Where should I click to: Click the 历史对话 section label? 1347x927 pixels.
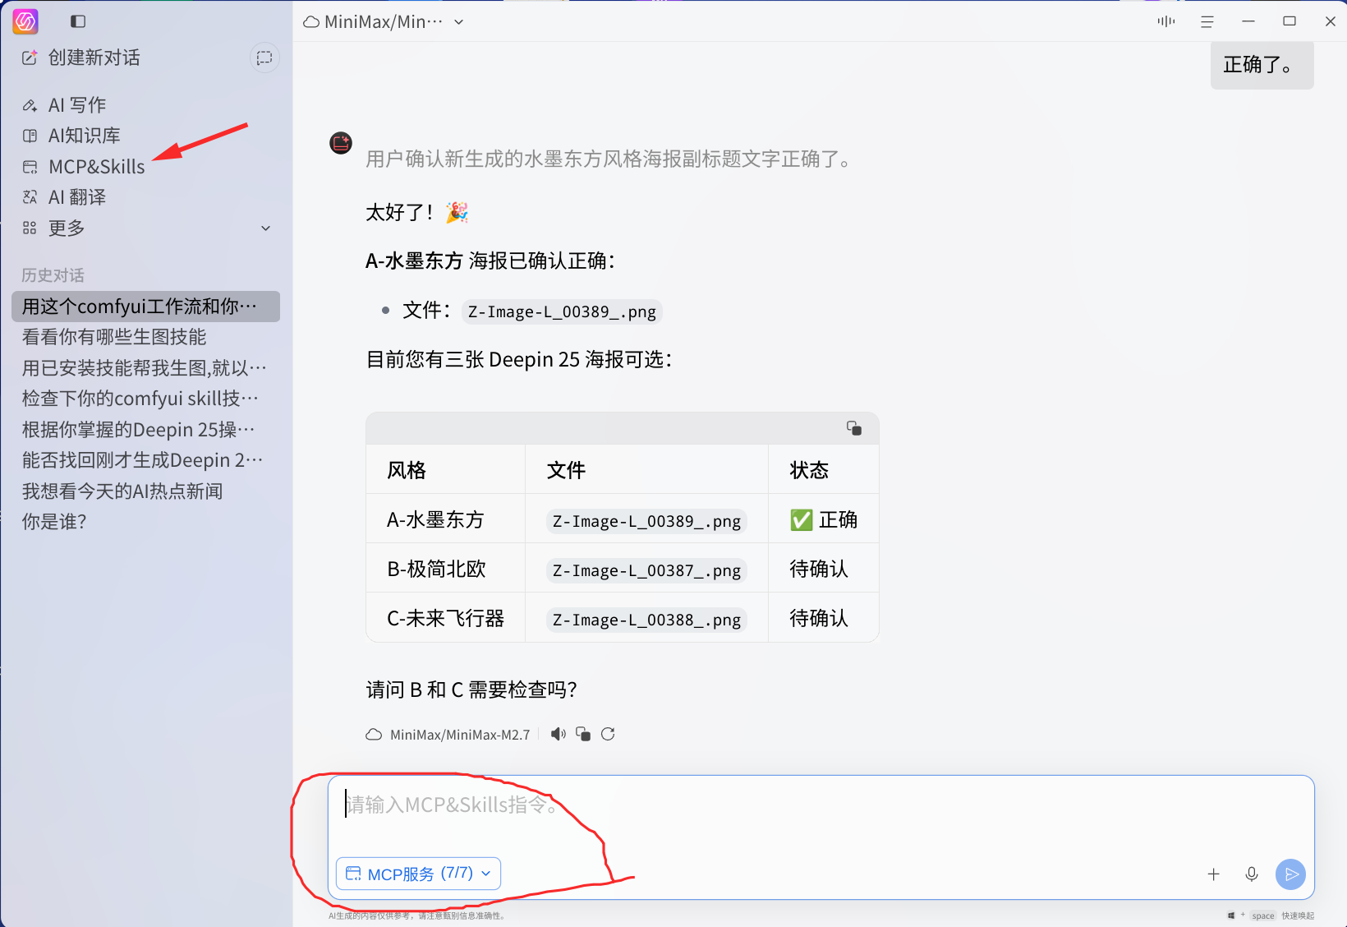(x=53, y=275)
